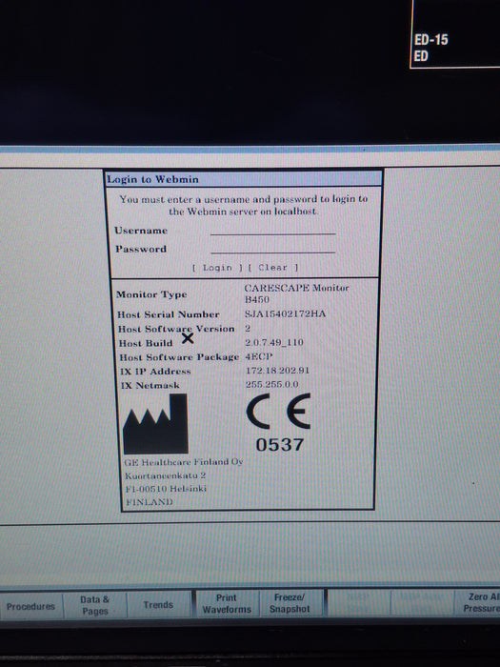The width and height of the screenshot is (500, 667).
Task: Open Data & Pages
Action: (x=95, y=605)
